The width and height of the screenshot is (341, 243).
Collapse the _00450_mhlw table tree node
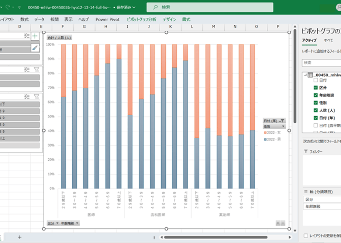pos(305,75)
